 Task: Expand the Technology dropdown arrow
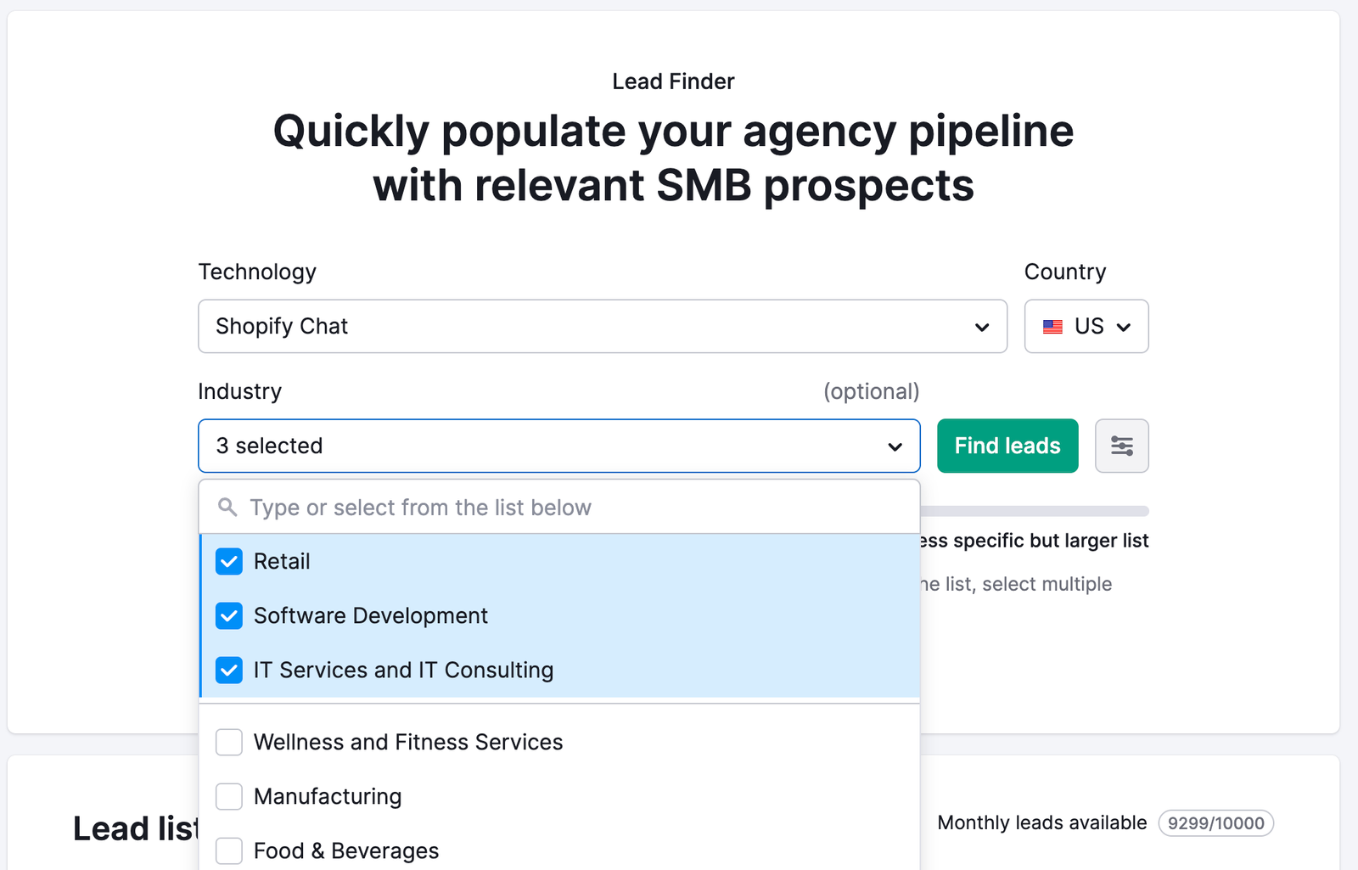click(982, 327)
